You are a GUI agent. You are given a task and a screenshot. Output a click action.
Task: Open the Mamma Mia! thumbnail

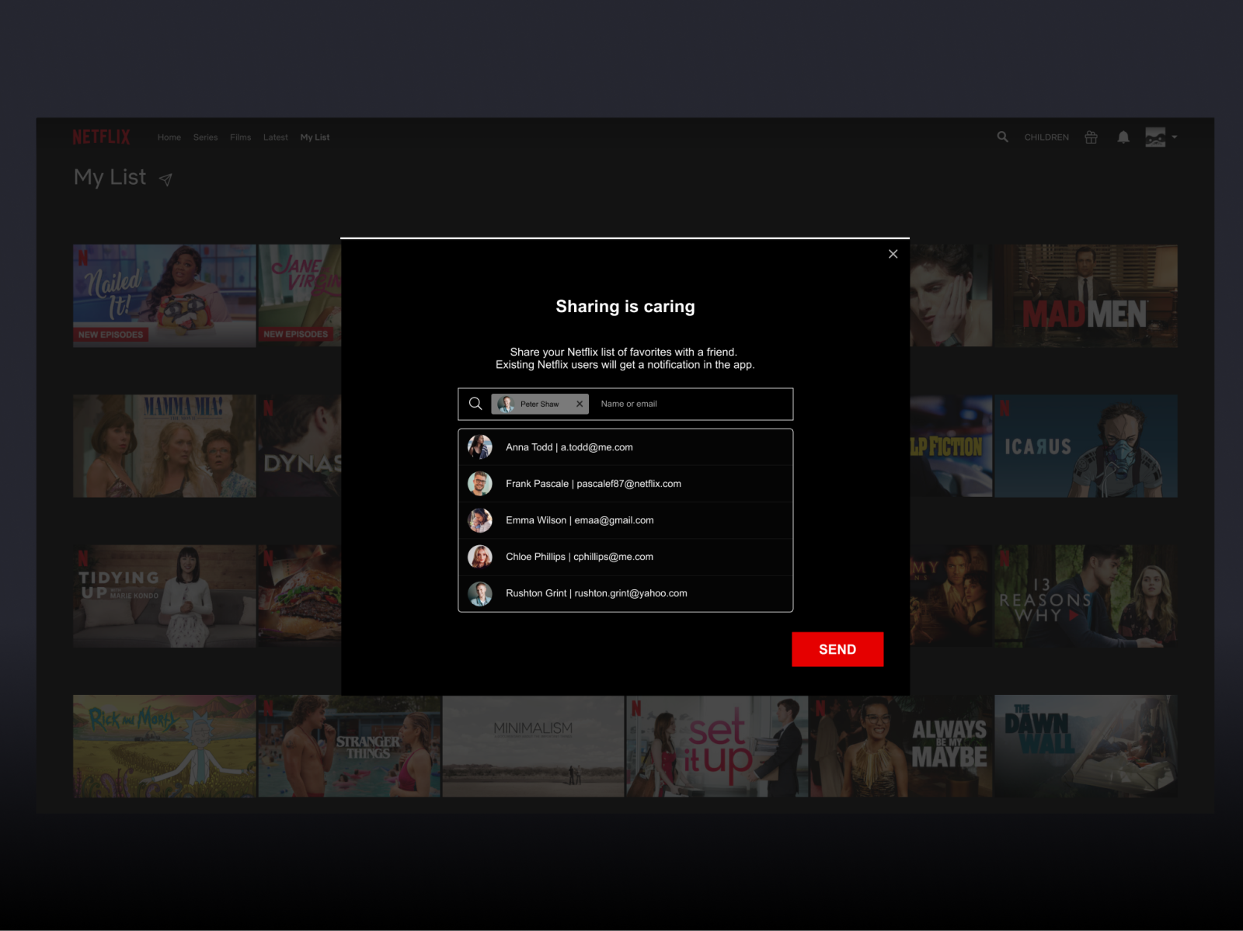click(x=165, y=446)
